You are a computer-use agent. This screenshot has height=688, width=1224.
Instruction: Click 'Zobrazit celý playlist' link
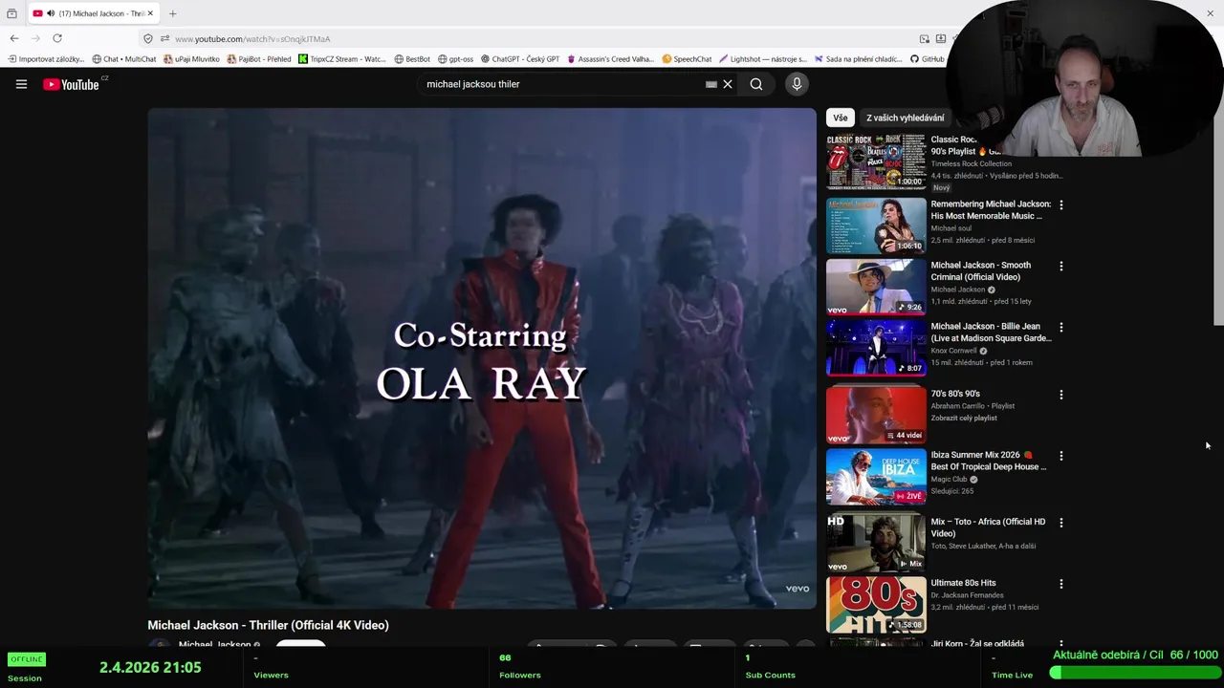(x=964, y=418)
